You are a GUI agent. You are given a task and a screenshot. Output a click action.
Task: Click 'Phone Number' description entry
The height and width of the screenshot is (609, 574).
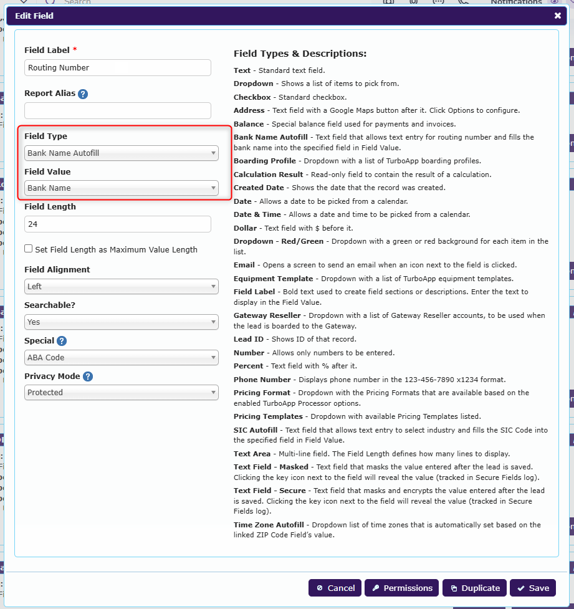click(370, 380)
